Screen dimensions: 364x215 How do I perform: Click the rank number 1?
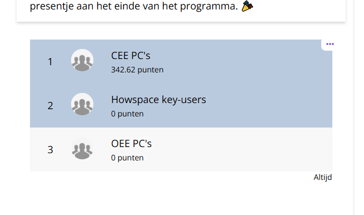coord(50,62)
